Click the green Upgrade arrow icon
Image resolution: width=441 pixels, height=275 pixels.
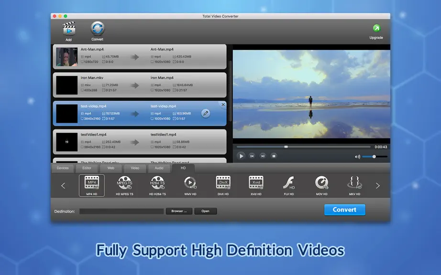point(376,28)
